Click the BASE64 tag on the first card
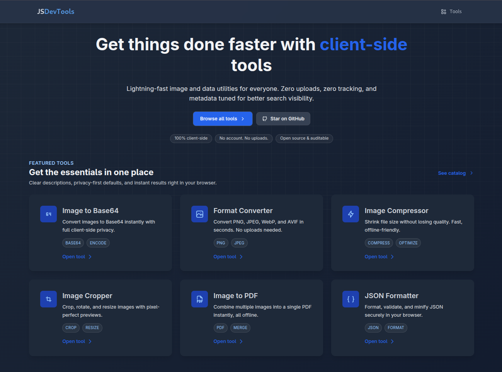The height and width of the screenshot is (372, 502). [73, 243]
